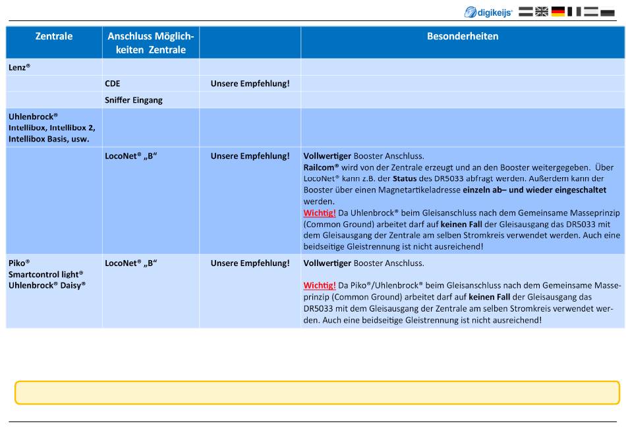Click 'Vollwertiger Booster Anschluss.' in the Piko notes
Image resolution: width=626 pixels, height=434 pixels.
tap(364, 263)
